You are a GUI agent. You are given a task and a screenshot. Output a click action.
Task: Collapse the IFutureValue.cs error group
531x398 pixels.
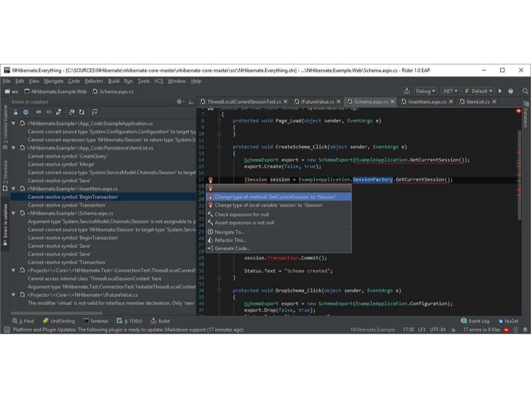[x=13, y=295]
